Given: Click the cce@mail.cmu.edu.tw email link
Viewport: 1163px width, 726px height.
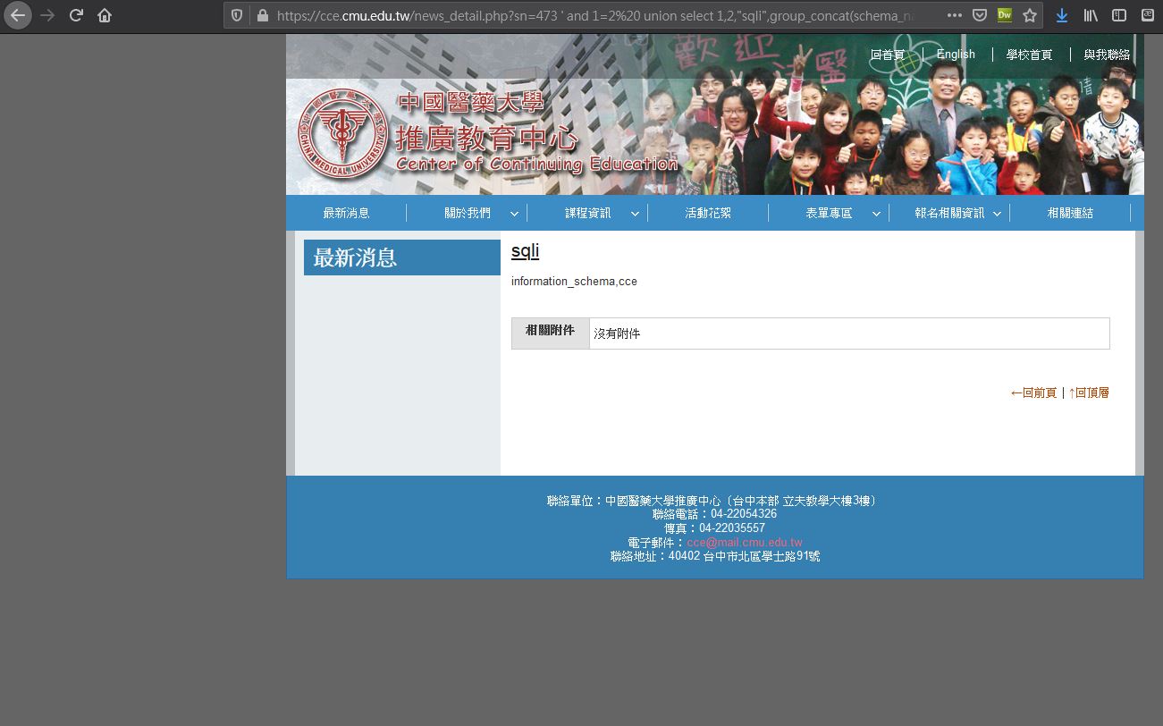Looking at the screenshot, I should [745, 543].
